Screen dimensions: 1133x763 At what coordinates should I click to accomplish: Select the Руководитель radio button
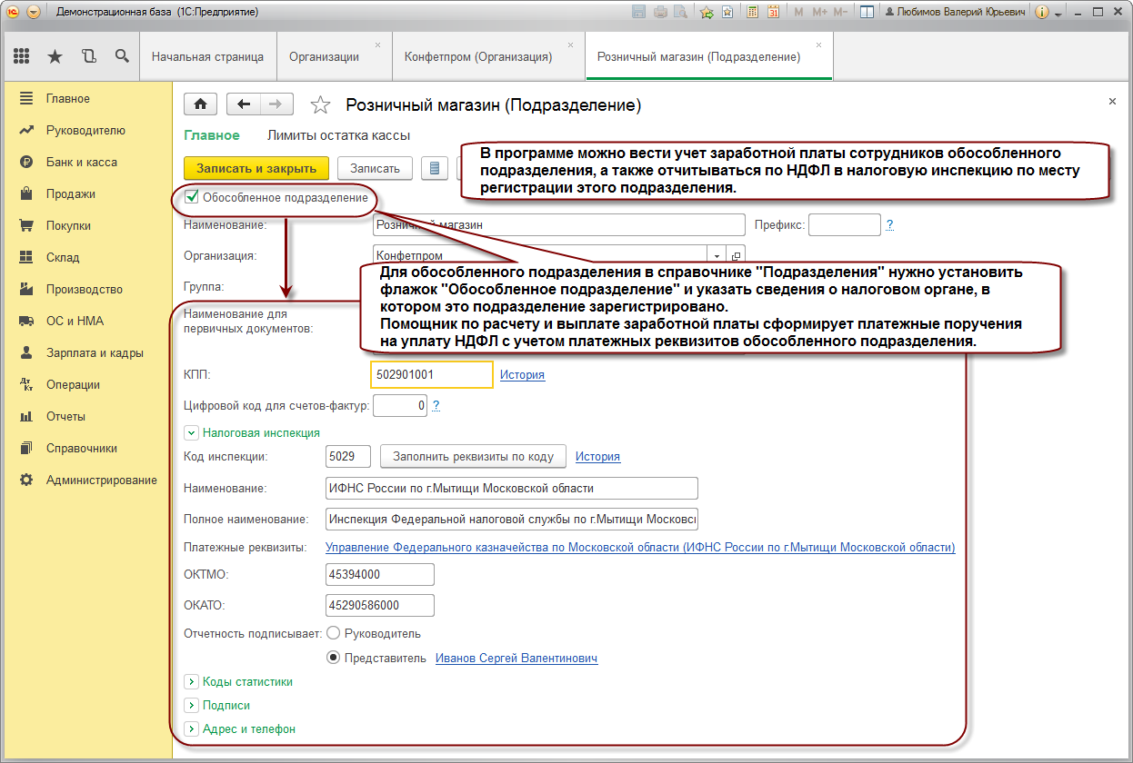click(333, 633)
